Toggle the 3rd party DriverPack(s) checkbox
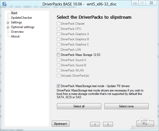Image resolution: width=159 pixels, height=131 pixels. point(58,76)
